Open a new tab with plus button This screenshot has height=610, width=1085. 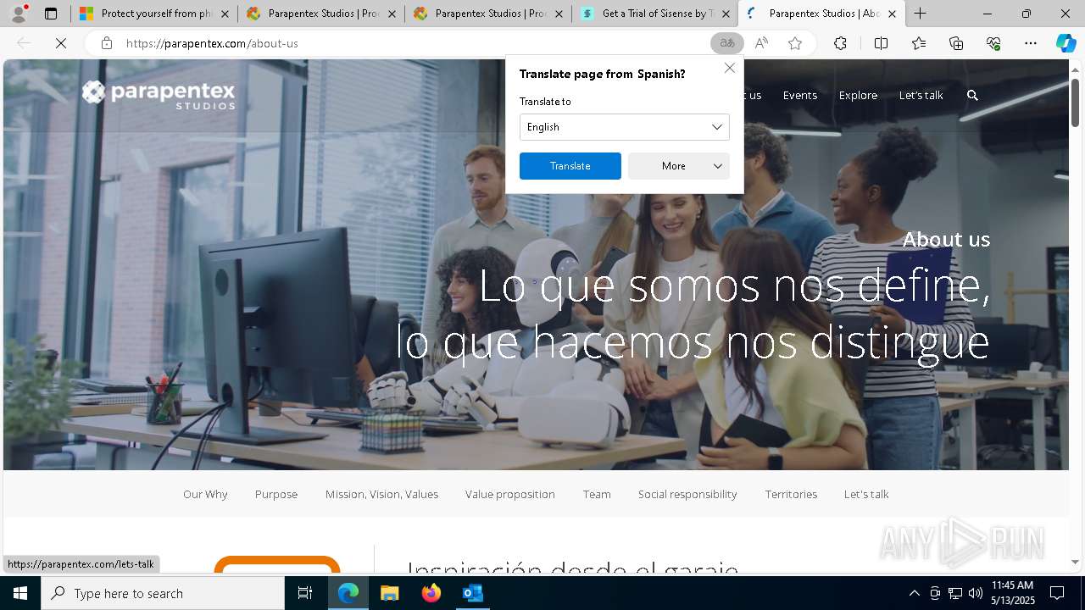tap(920, 14)
